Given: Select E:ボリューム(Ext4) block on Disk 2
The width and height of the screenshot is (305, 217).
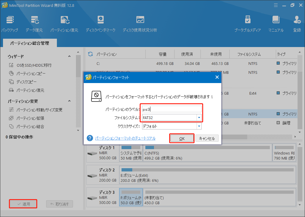Looking at the screenshot, I should (x=208, y=175).
